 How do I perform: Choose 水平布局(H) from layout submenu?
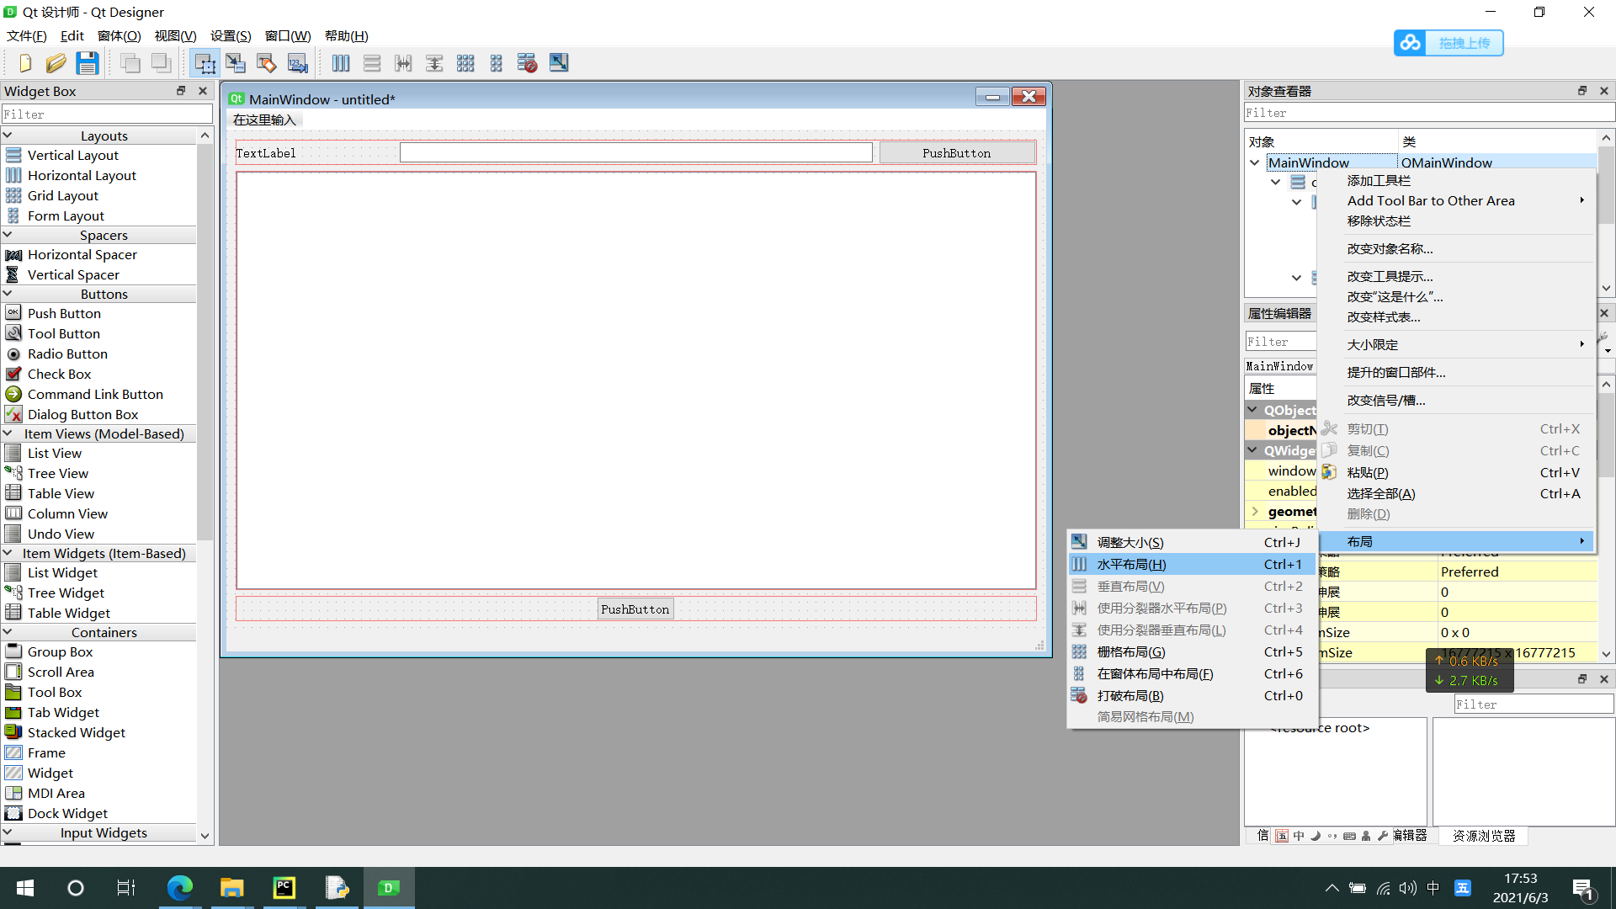point(1131,565)
